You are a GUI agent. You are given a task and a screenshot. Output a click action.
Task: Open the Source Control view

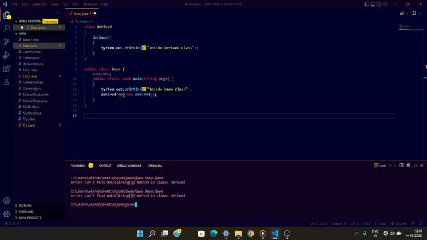click(x=7, y=41)
